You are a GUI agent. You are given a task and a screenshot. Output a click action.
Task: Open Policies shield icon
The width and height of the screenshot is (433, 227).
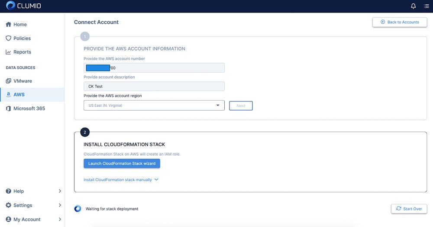coord(9,38)
